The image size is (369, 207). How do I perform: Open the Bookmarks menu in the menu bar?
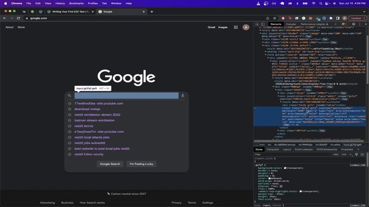pos(76,3)
